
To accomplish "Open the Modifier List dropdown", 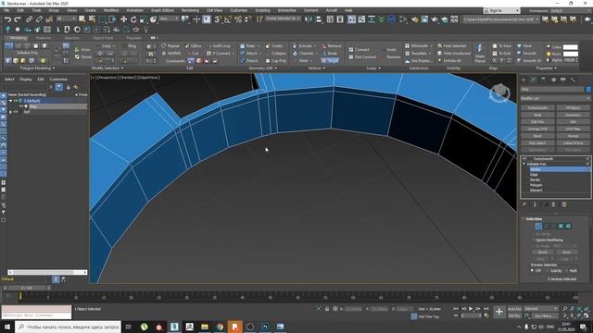I will click(555, 98).
